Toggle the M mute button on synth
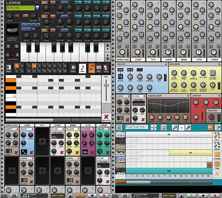Screen dimensions: 222x198 (9, 46)
